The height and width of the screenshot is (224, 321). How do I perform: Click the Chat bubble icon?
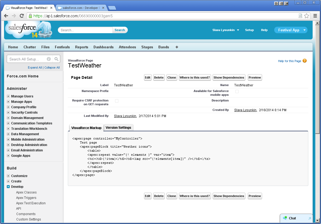pos(285,218)
